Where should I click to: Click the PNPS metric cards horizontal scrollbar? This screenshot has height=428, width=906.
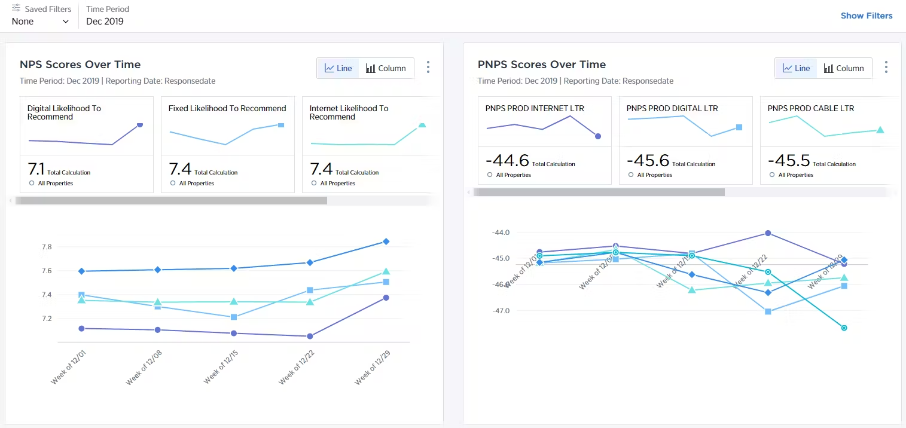[599, 192]
